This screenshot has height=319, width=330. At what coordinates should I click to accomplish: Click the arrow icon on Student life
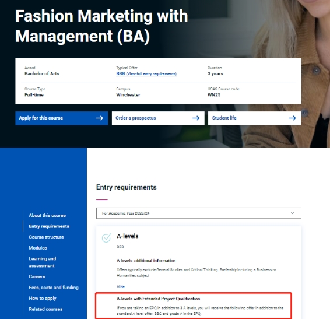pos(292,118)
